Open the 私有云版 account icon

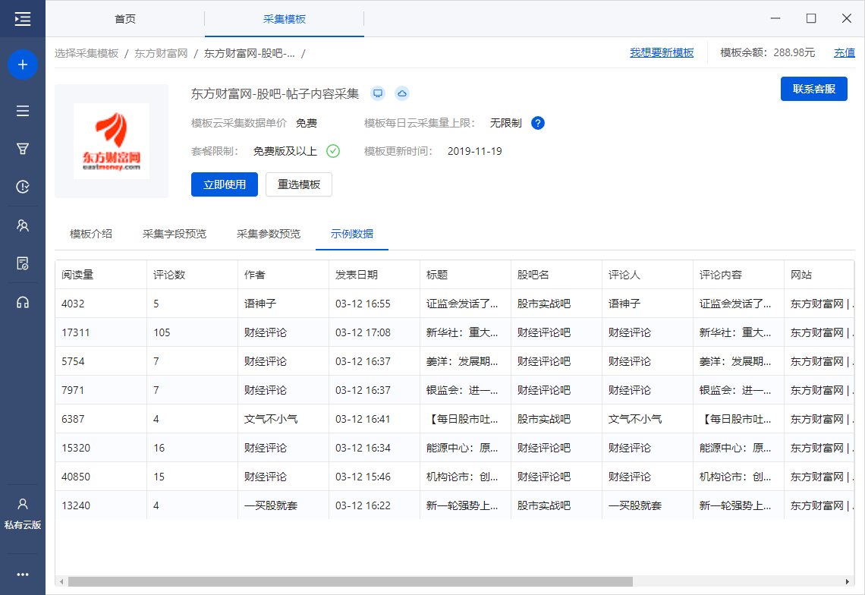tap(23, 513)
